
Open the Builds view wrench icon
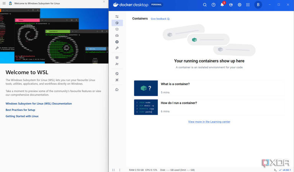pos(117,48)
